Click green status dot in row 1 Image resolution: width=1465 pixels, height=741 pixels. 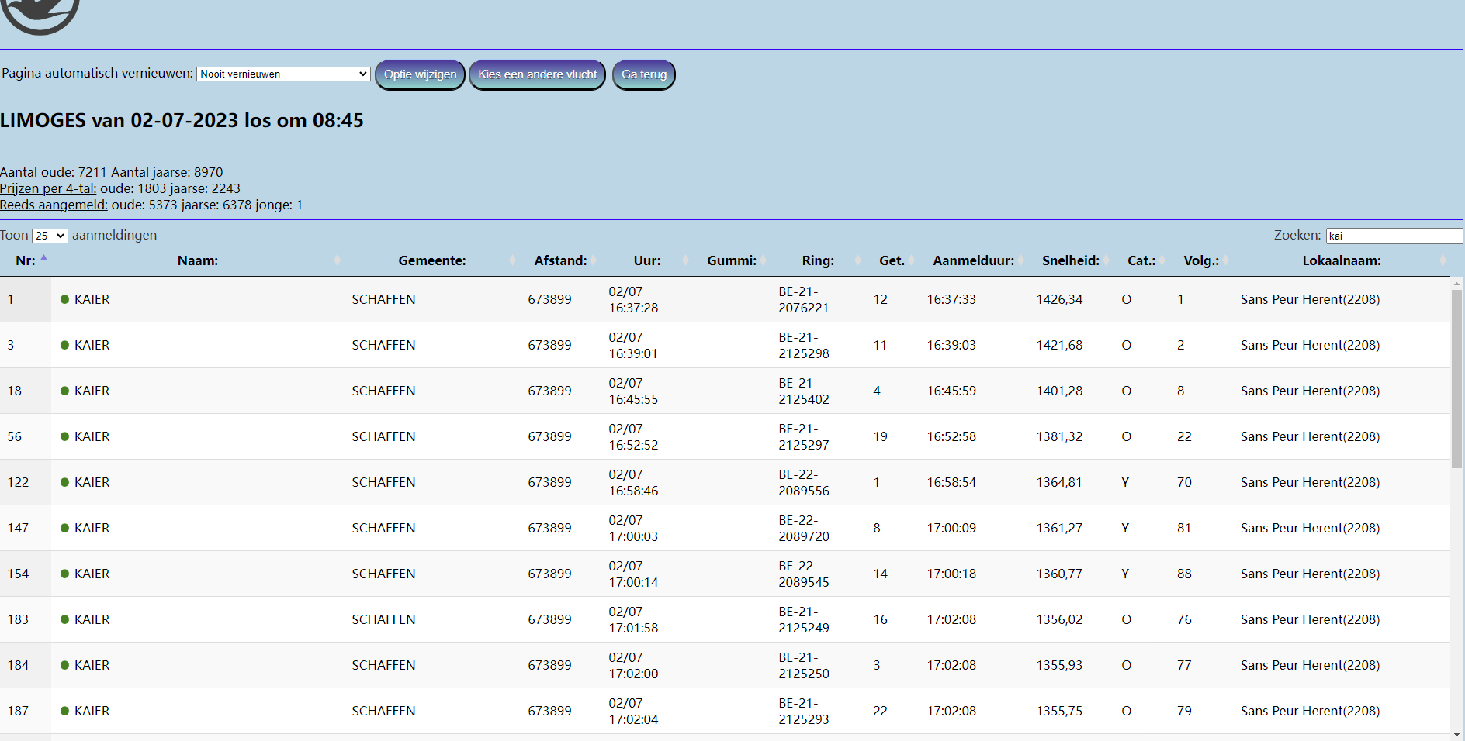(65, 299)
